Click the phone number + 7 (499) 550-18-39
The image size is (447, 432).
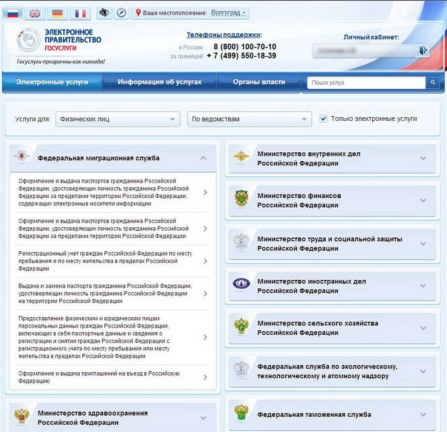click(x=242, y=56)
